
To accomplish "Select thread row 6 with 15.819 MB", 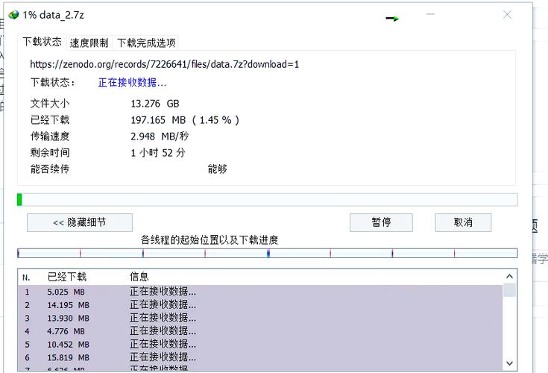I will click(260, 357).
